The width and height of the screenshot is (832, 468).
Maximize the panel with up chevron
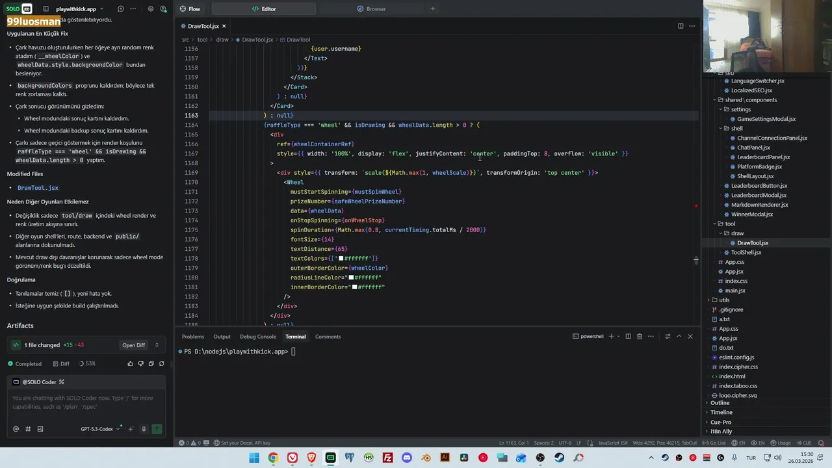679,337
